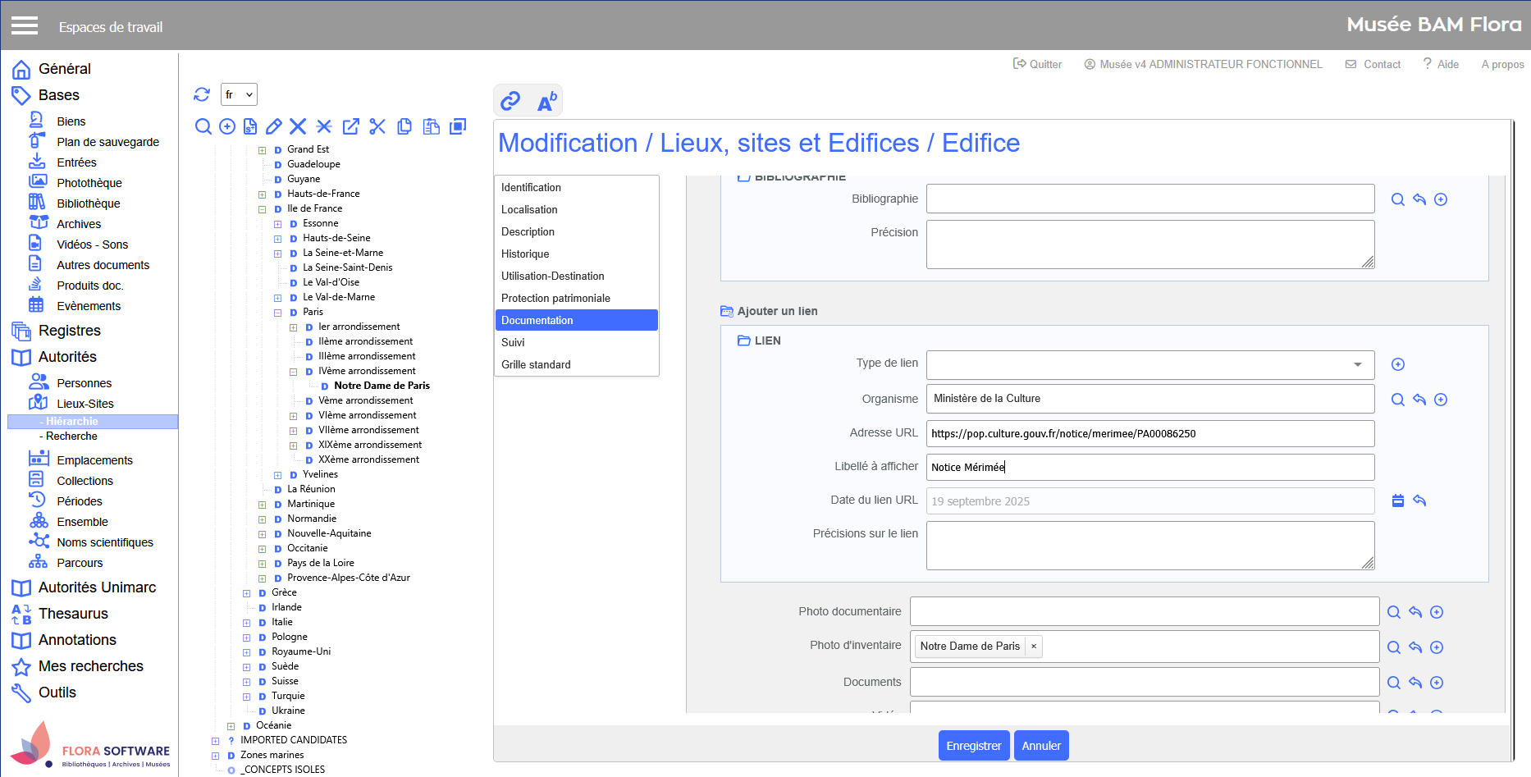This screenshot has height=777, width=1531.
Task: Click the hamburger menu icon
Action: (x=25, y=25)
